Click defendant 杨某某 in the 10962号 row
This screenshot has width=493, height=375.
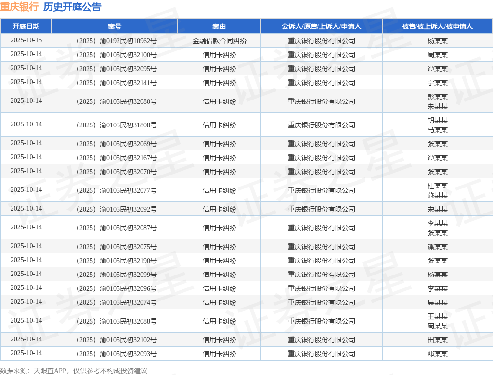click(x=437, y=41)
